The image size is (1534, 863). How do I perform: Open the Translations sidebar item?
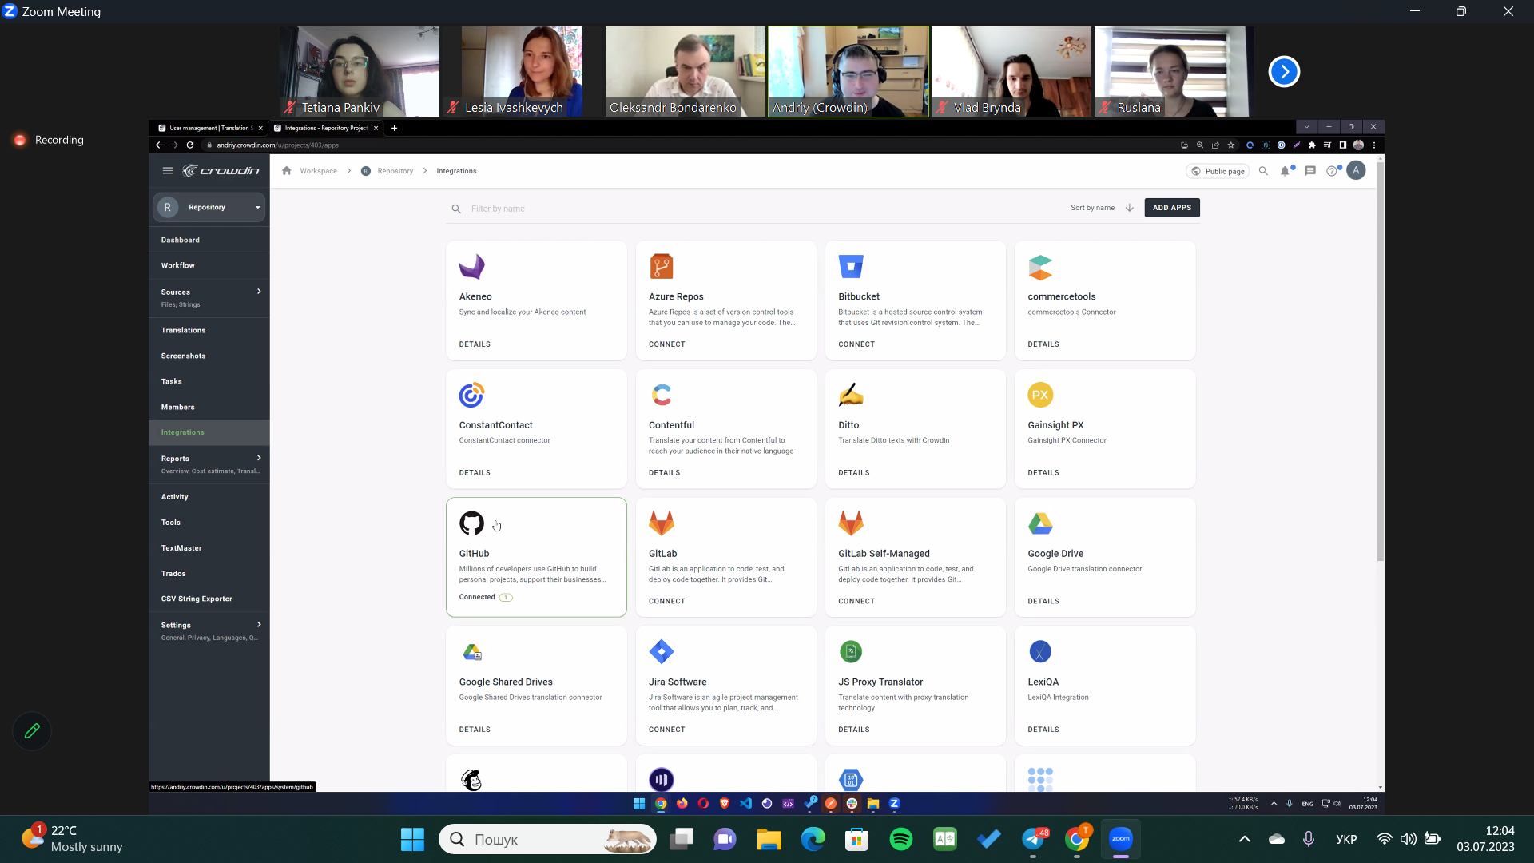183,330
